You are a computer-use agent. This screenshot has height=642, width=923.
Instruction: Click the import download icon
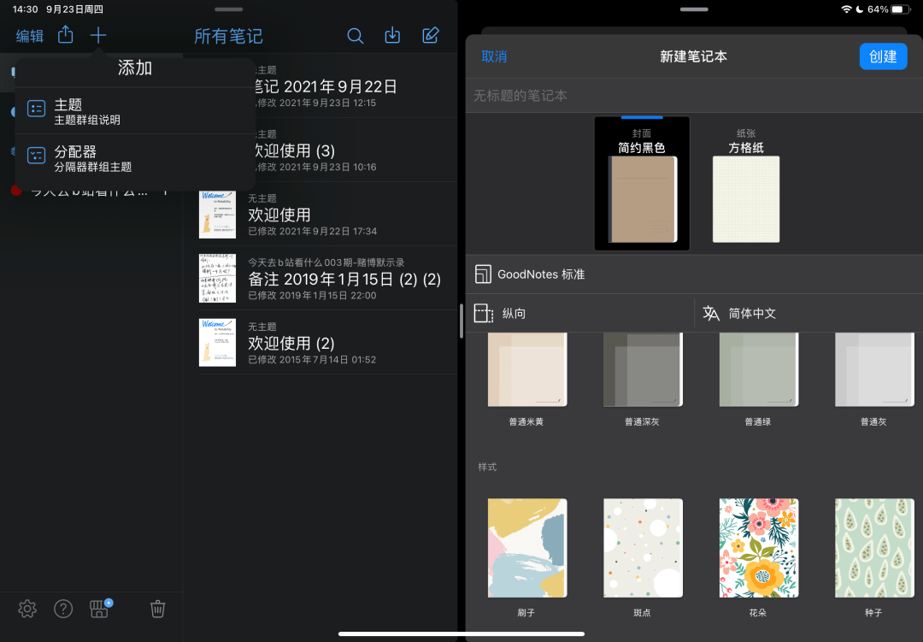pyautogui.click(x=392, y=36)
